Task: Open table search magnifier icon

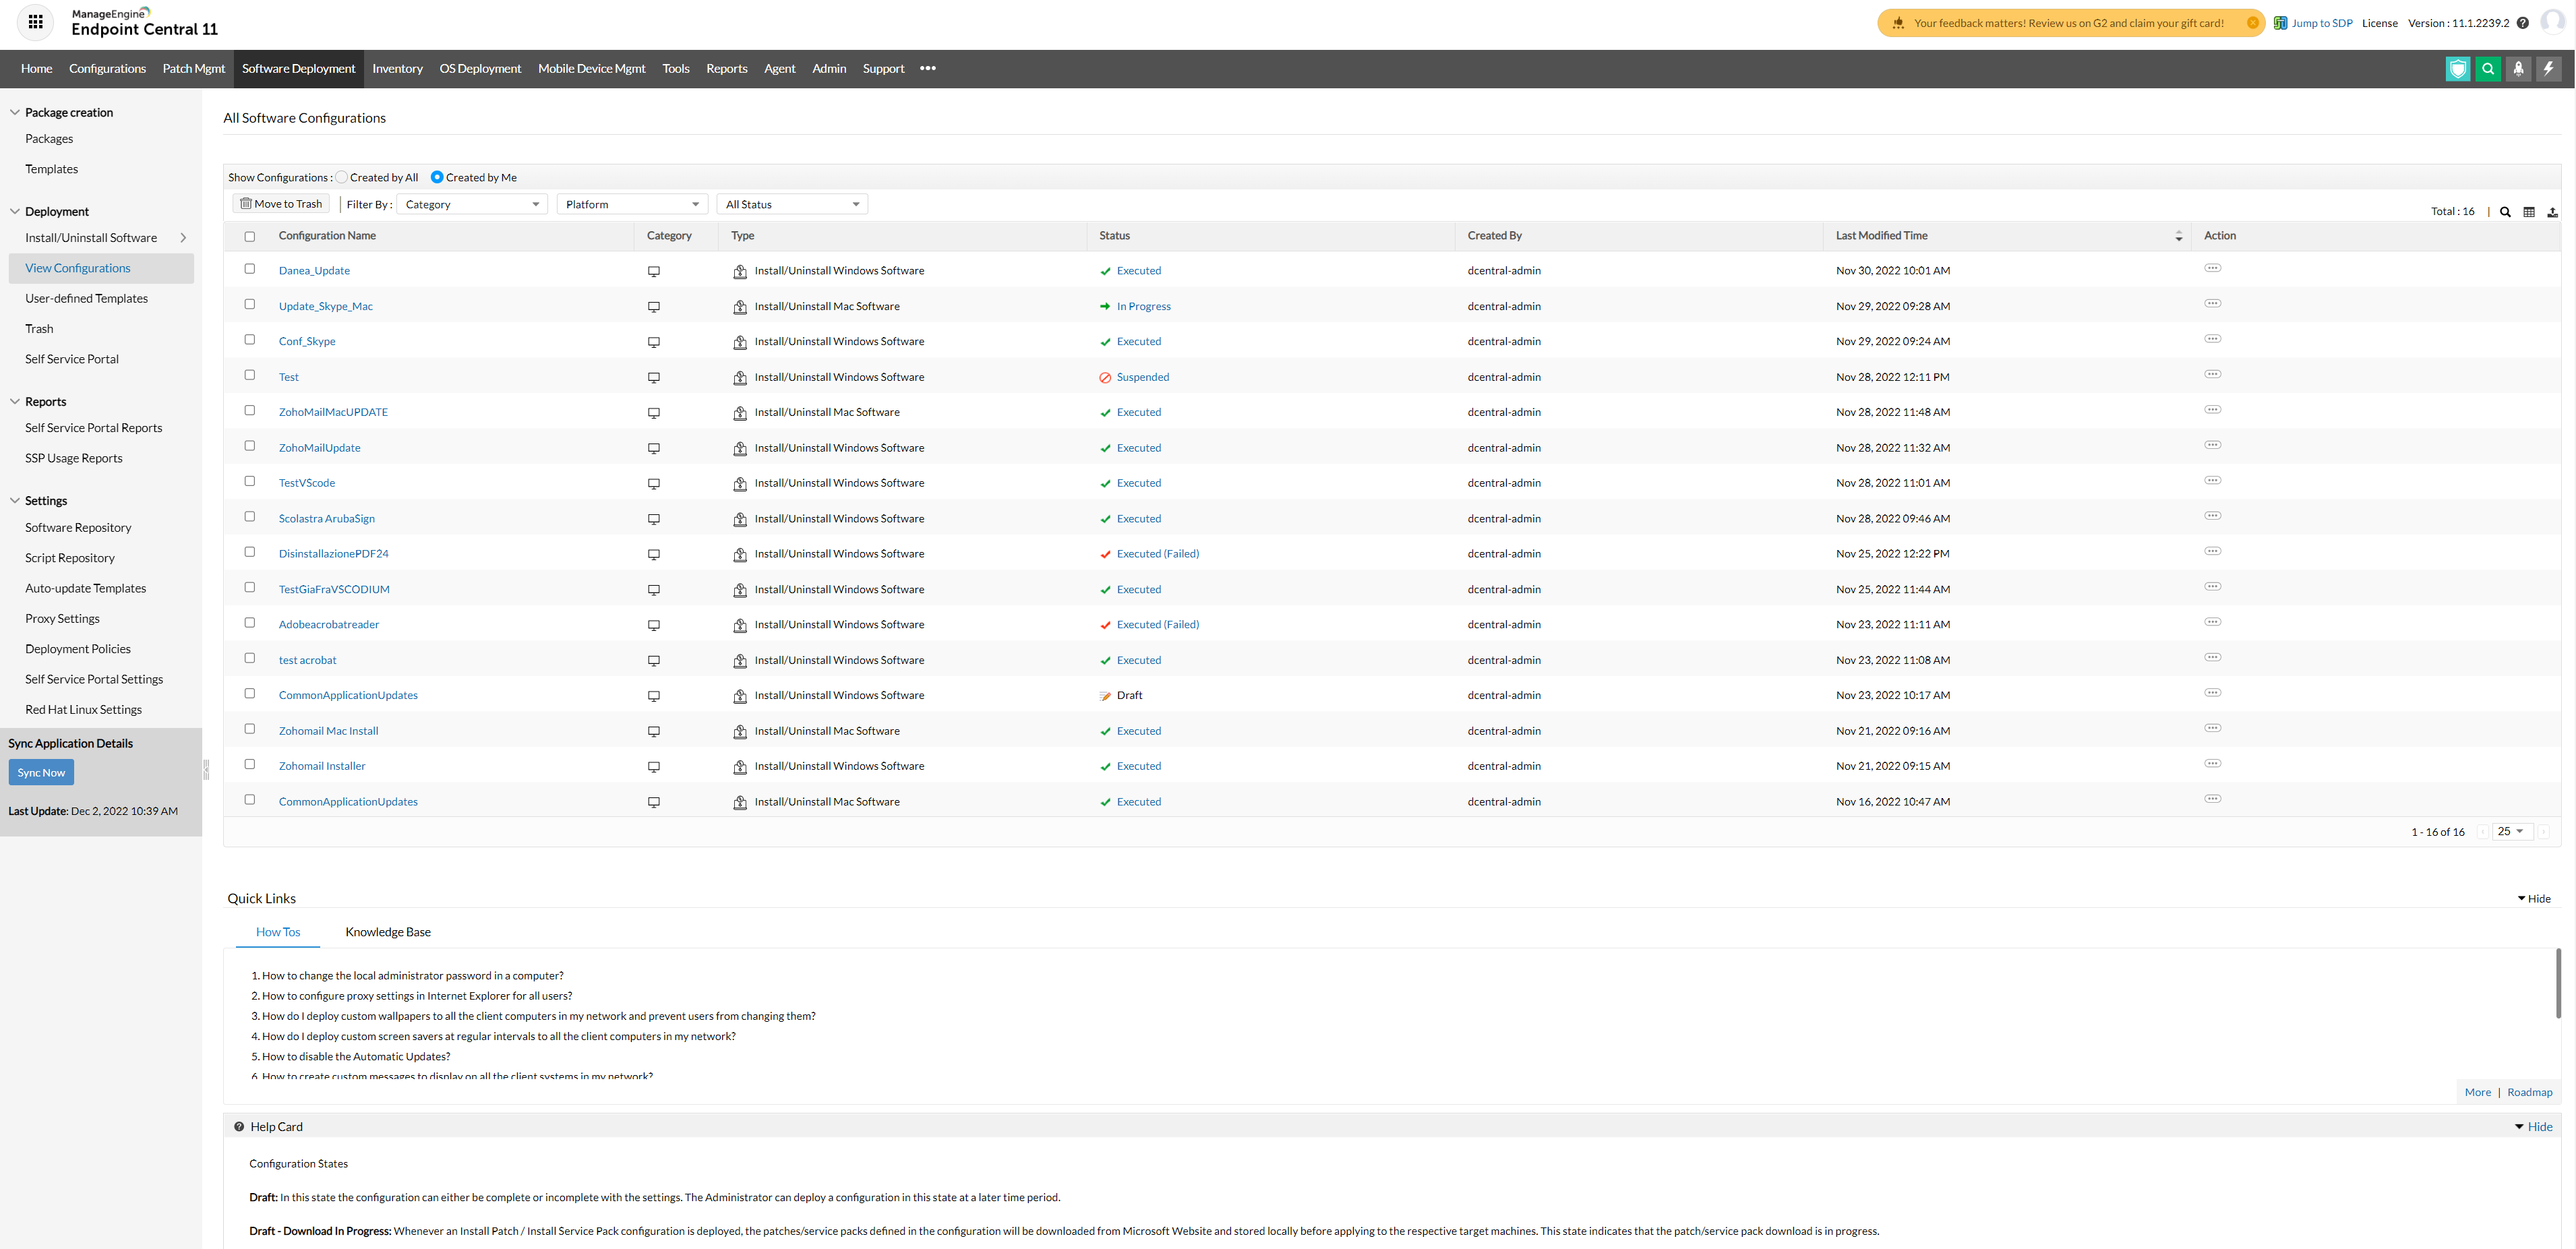Action: click(2505, 212)
